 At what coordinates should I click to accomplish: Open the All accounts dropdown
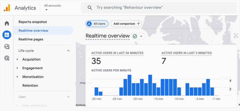52,7
